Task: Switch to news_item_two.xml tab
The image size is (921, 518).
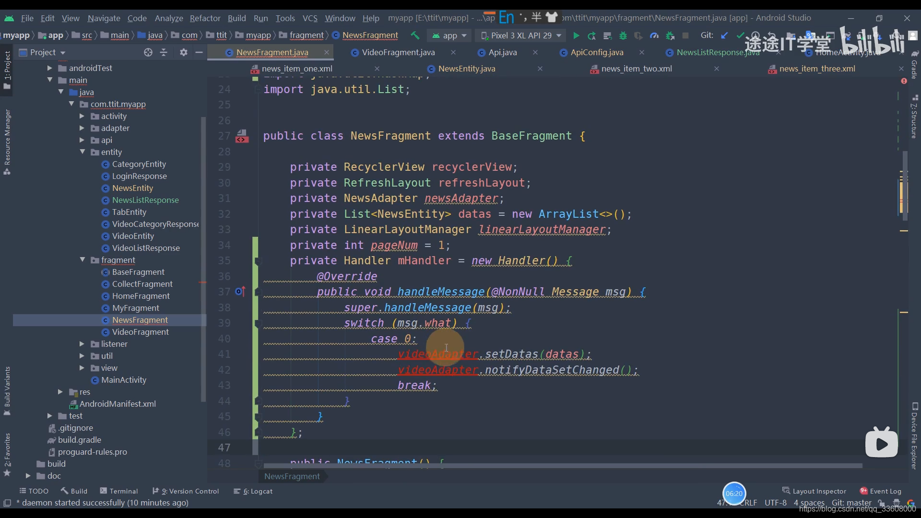Action: 637,69
